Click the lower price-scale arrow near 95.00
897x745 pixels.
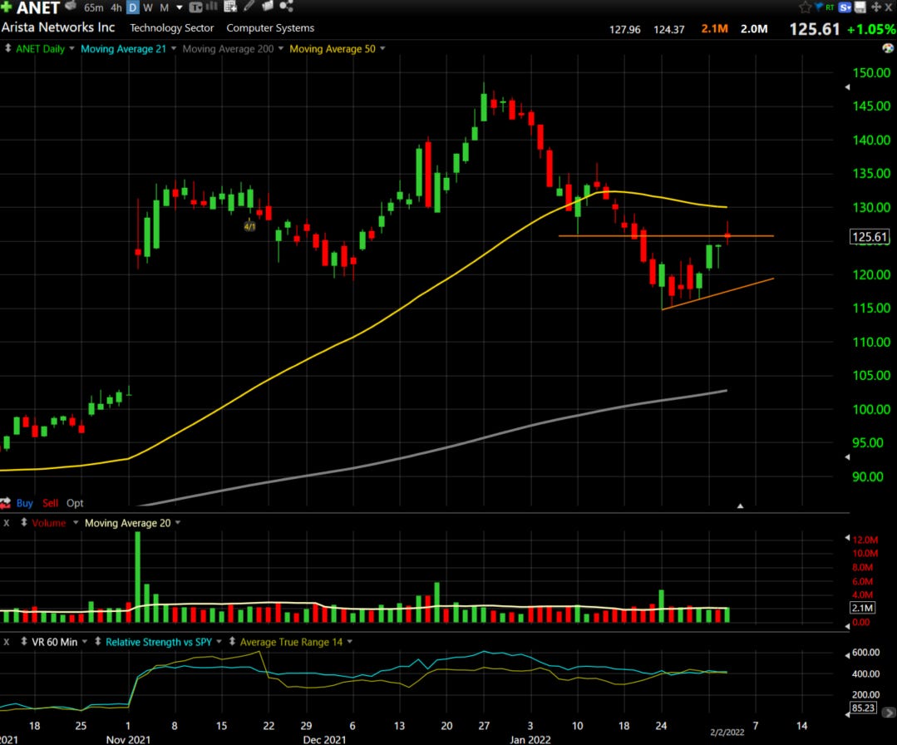coord(847,456)
